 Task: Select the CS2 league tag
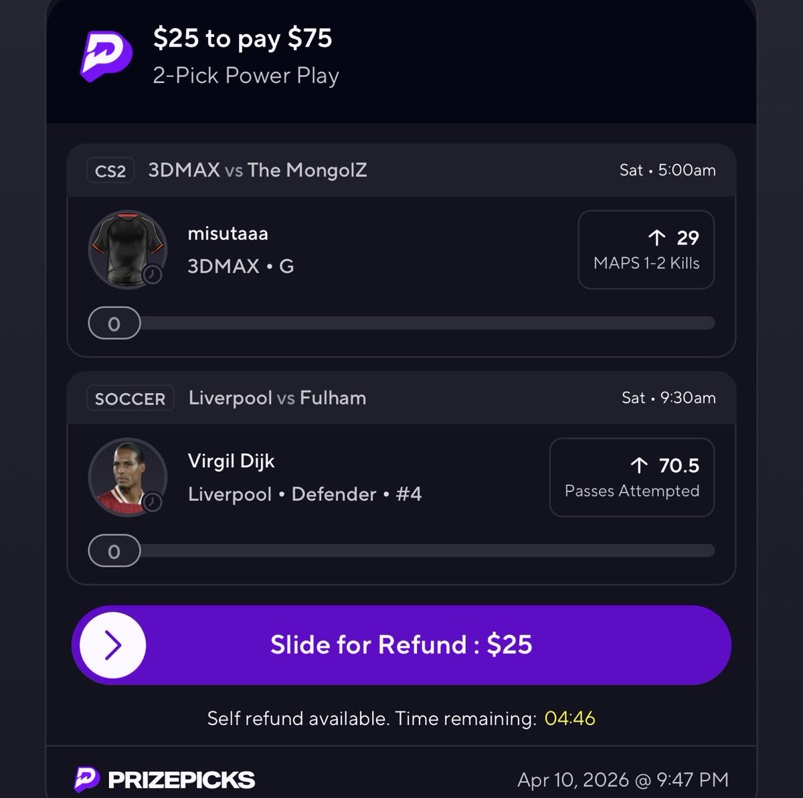[x=110, y=171]
